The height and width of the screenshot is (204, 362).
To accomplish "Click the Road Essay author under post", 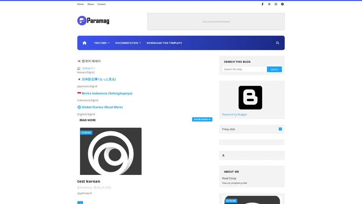I will 86,188.
